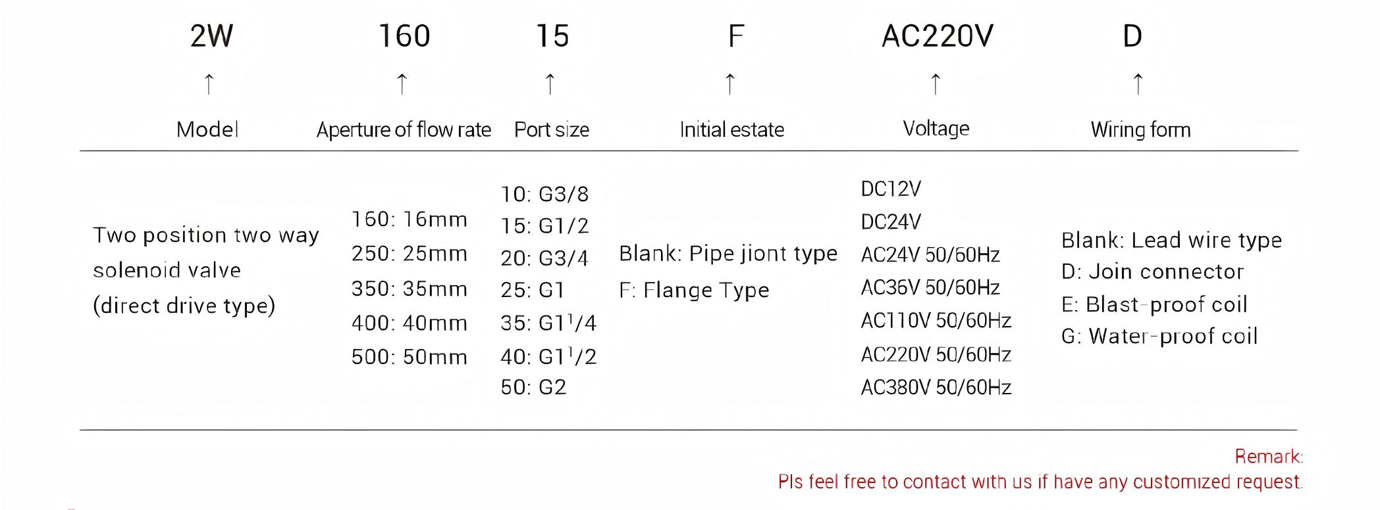Select the 'Aperture of flow rate' heading
The image size is (1380, 510).
coord(404,129)
